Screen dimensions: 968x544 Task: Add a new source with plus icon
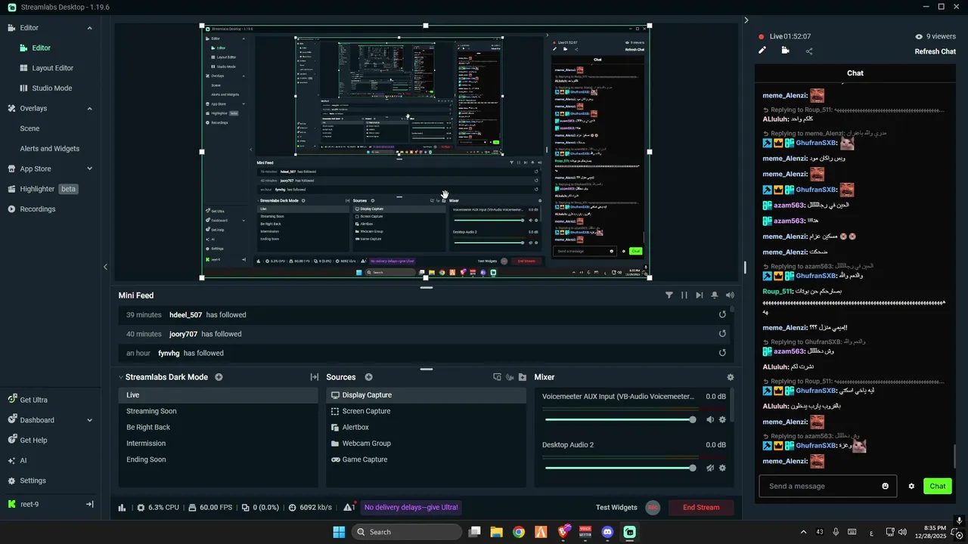[369, 377]
